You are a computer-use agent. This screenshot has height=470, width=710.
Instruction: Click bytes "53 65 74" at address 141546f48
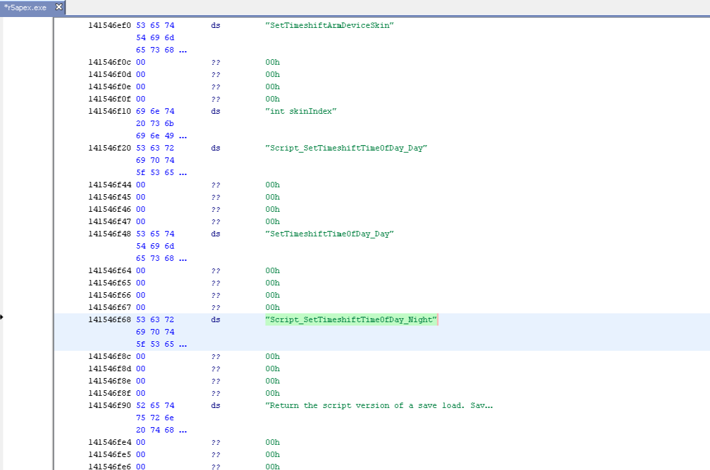[155, 234]
